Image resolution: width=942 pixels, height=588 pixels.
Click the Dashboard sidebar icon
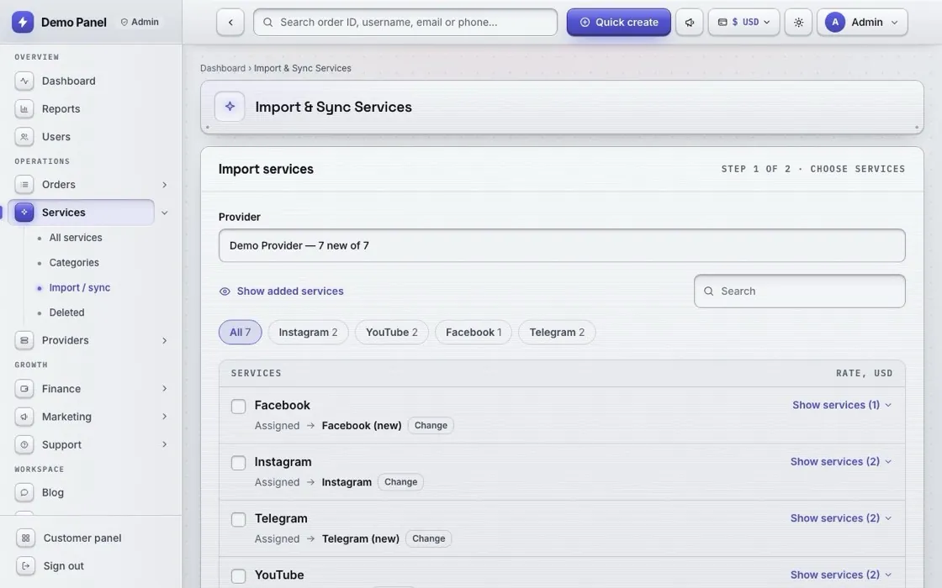(24, 81)
